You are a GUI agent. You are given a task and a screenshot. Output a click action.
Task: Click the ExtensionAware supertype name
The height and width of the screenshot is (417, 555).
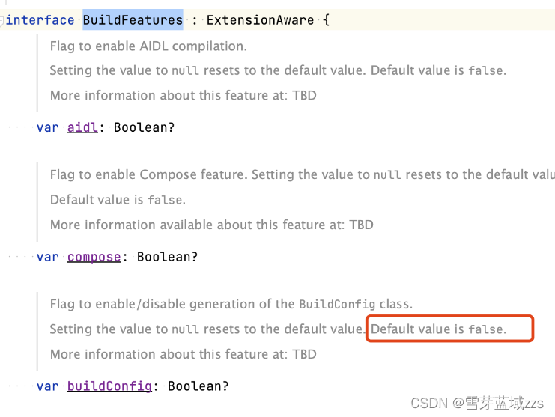260,19
